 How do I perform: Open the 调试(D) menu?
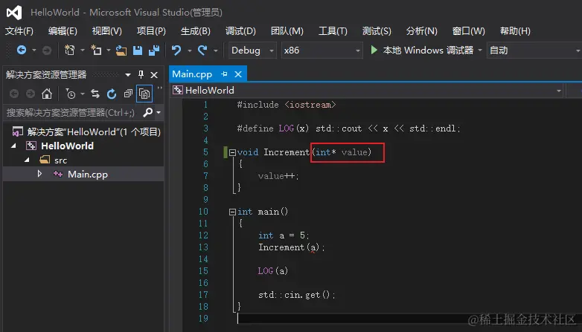(240, 31)
